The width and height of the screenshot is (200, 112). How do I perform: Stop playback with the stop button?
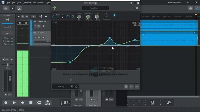(x=31, y=103)
